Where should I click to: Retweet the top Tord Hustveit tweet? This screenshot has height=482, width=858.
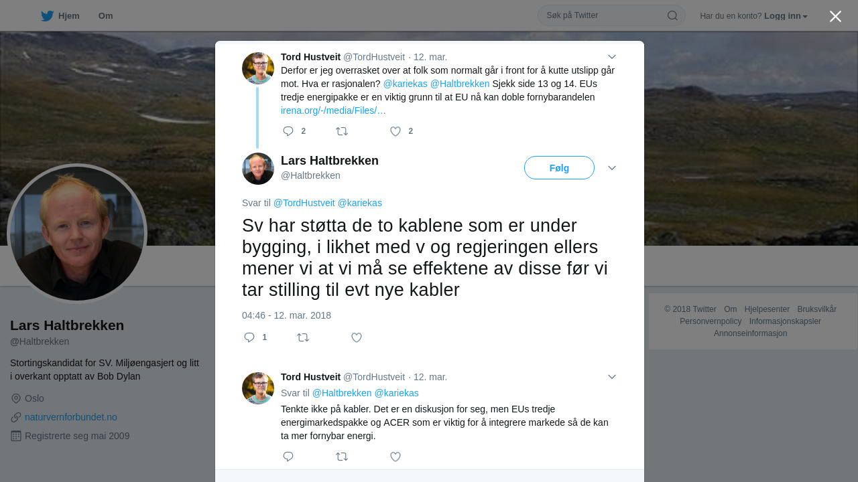342,131
